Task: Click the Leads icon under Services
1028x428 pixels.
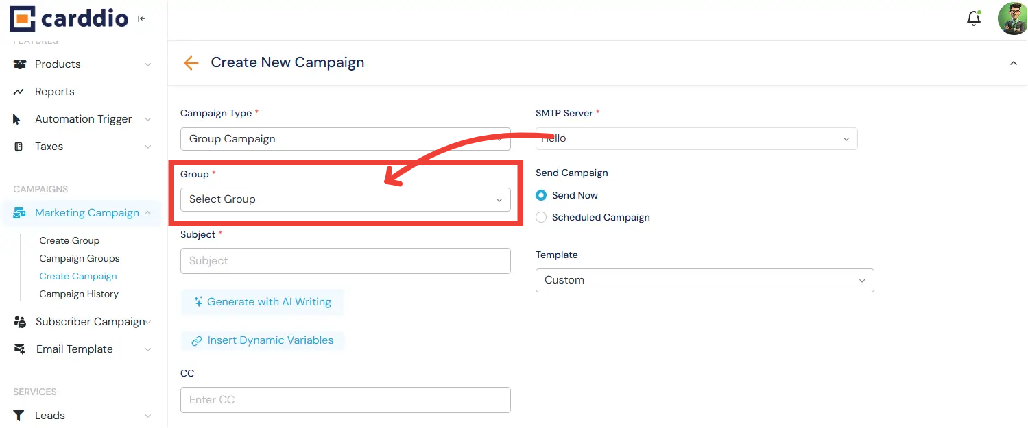Action: coord(19,415)
